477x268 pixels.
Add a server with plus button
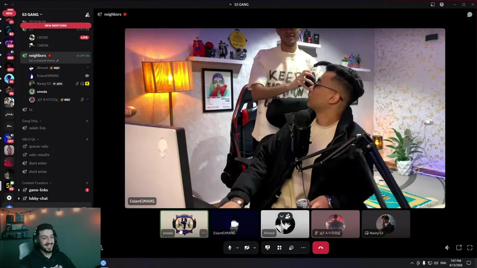(9, 198)
